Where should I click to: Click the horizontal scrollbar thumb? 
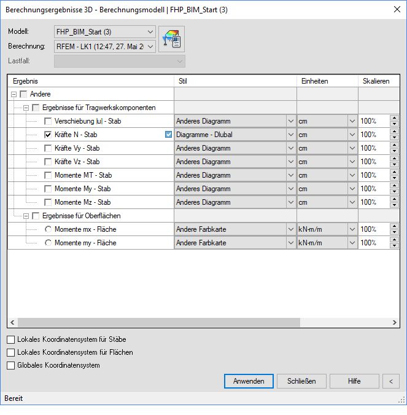159,322
